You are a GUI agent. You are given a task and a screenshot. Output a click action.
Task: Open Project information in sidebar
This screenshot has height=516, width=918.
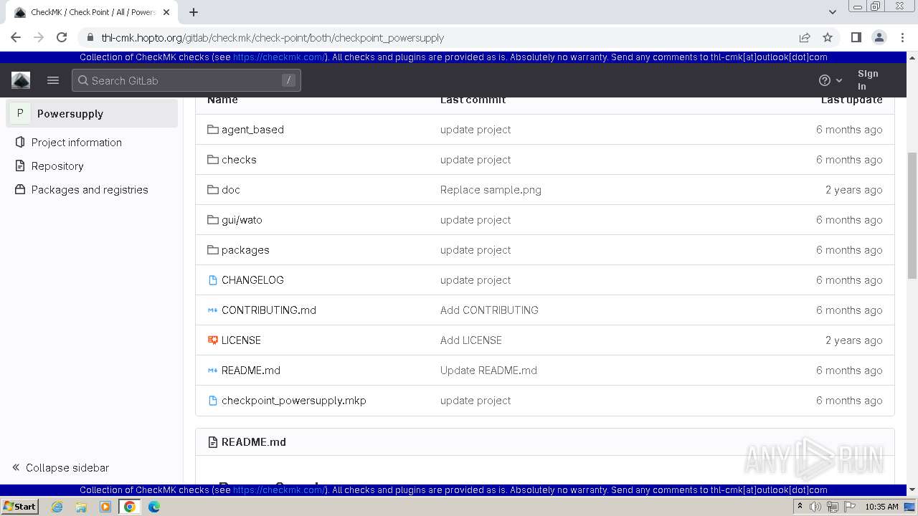(77, 142)
